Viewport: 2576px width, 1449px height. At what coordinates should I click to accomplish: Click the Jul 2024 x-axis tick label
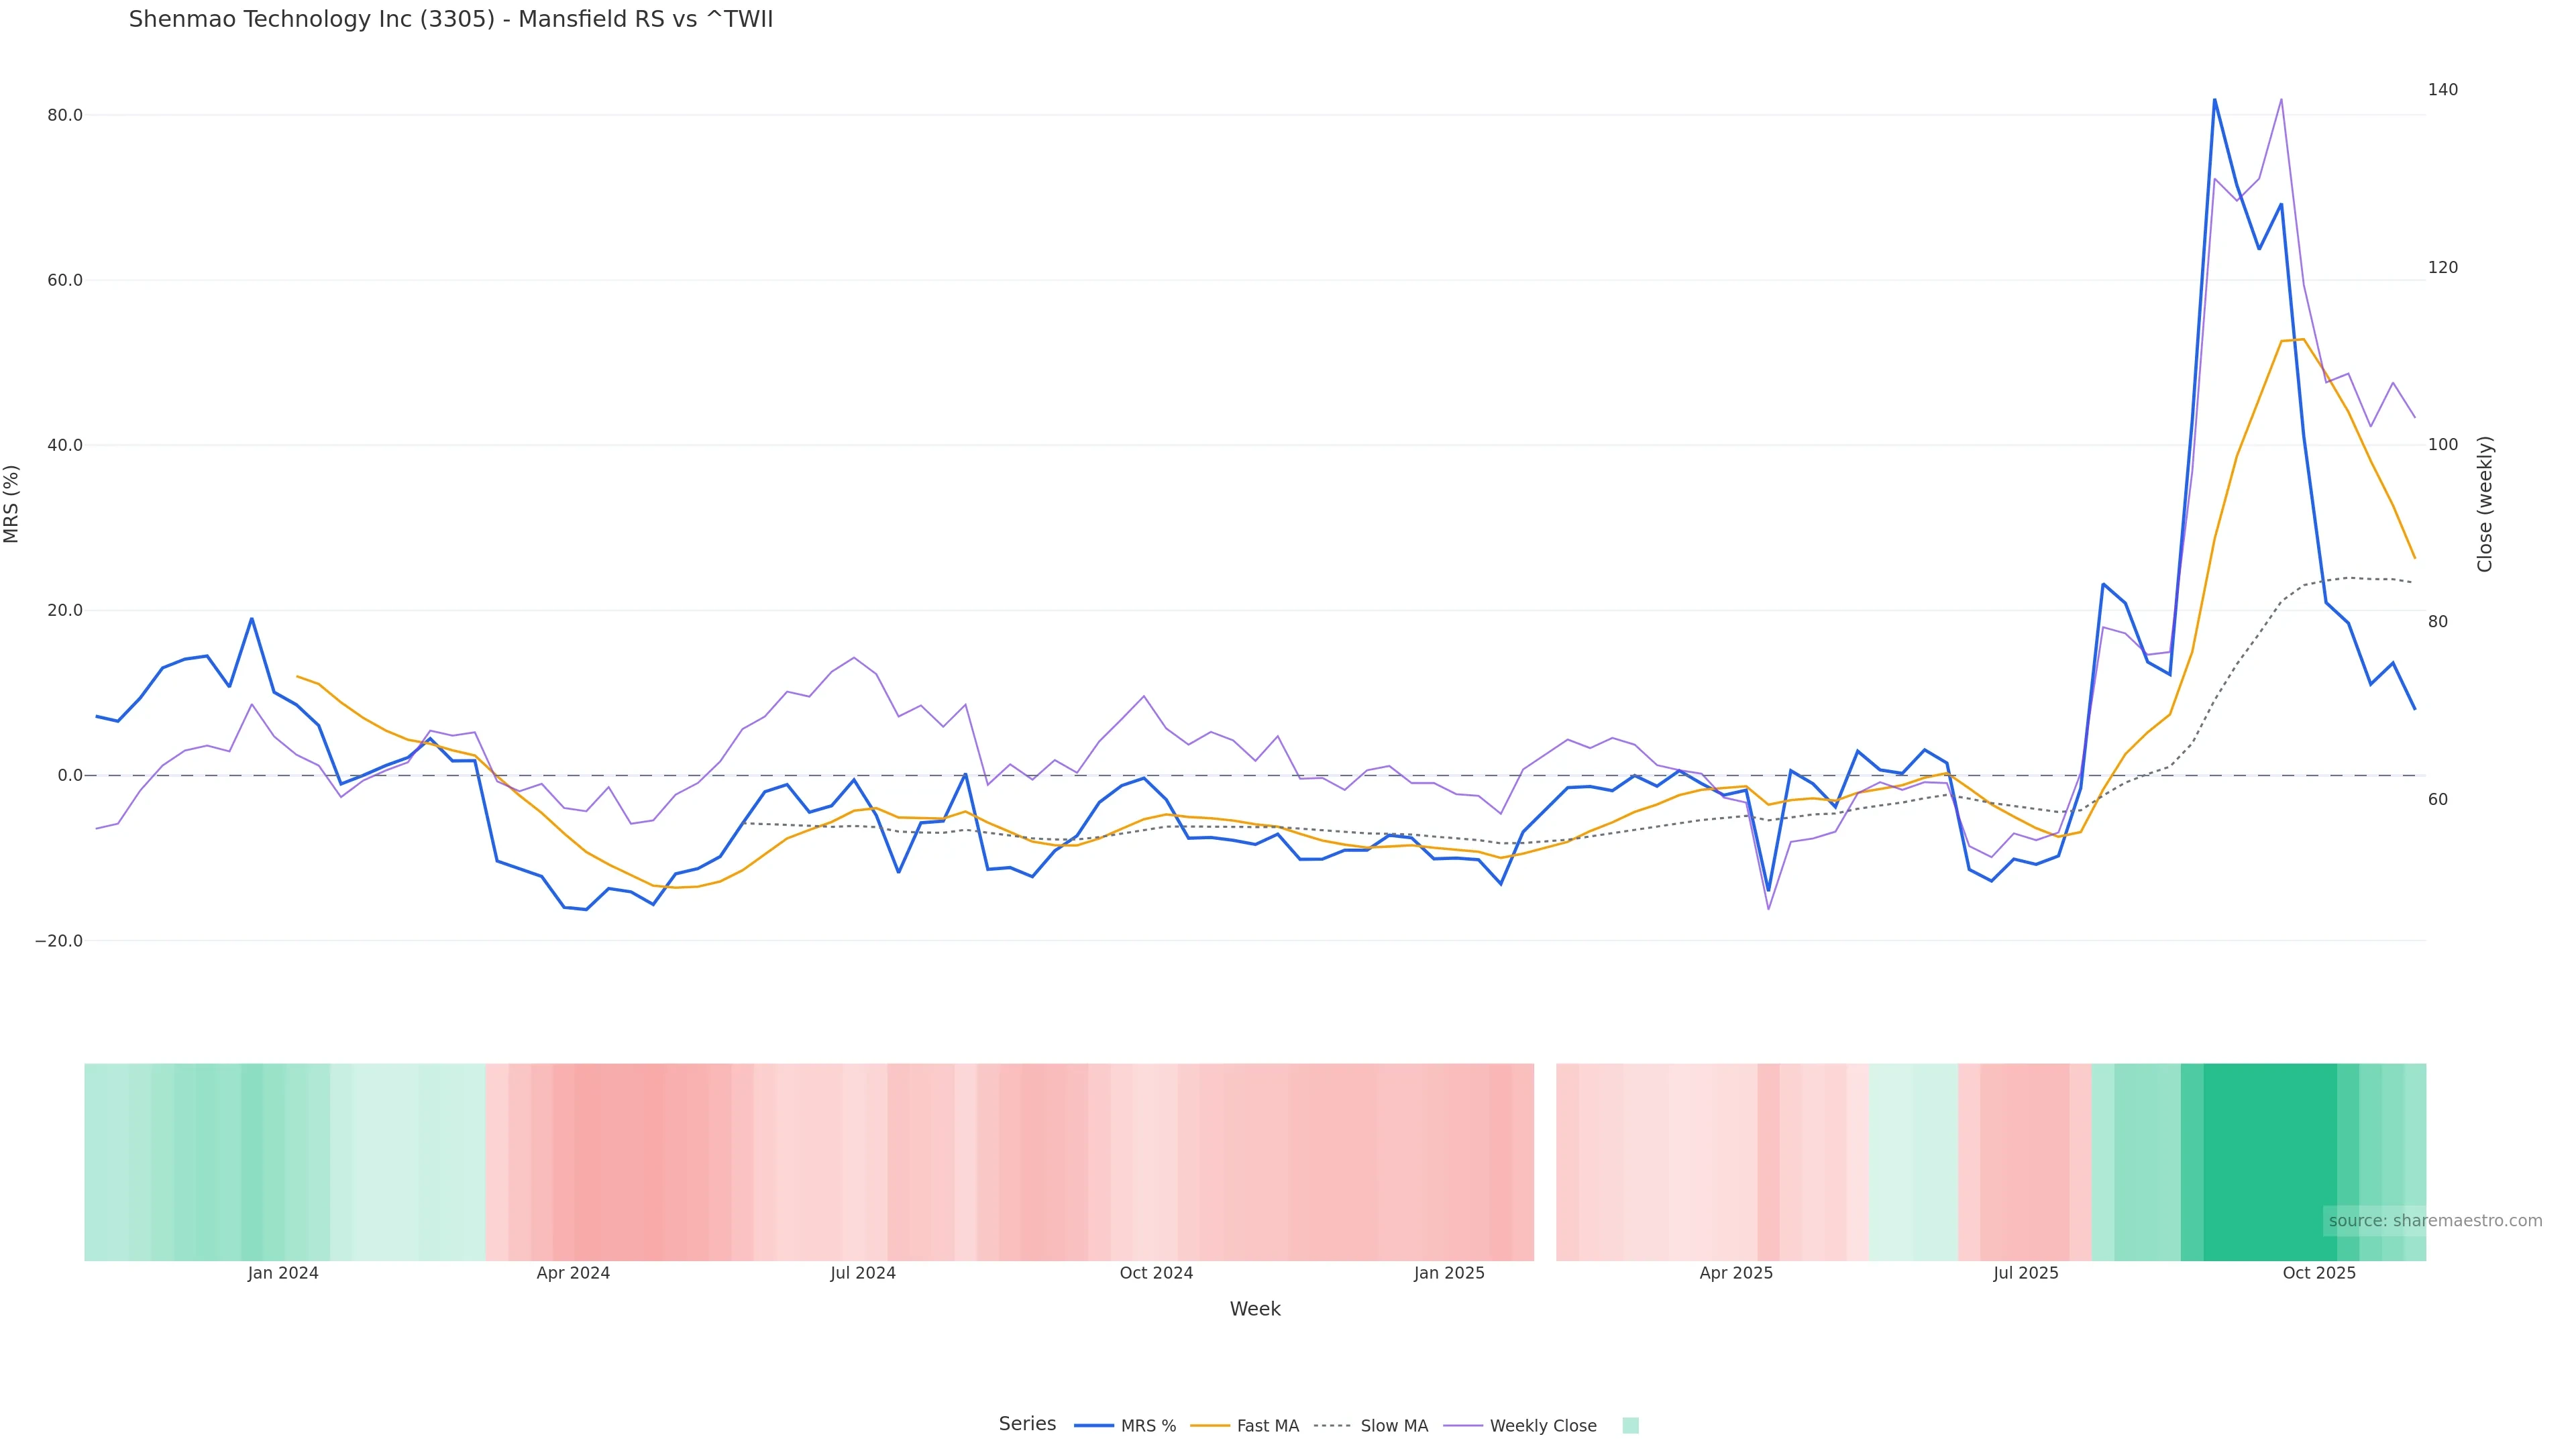[863, 1274]
